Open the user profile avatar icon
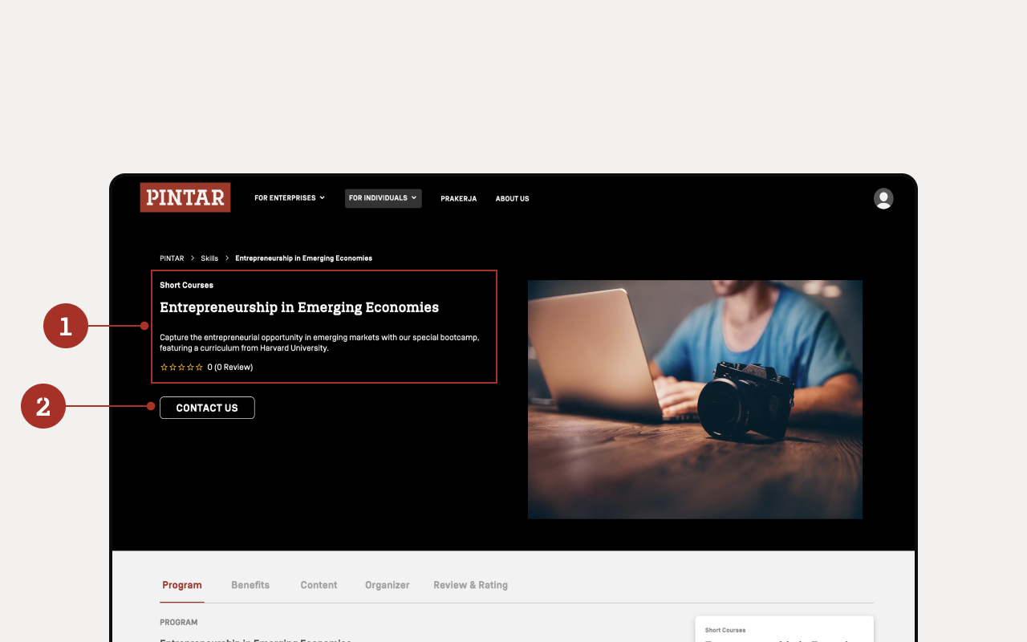 [883, 198]
